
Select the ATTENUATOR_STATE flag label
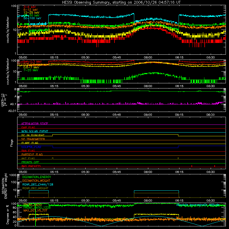point(35,124)
